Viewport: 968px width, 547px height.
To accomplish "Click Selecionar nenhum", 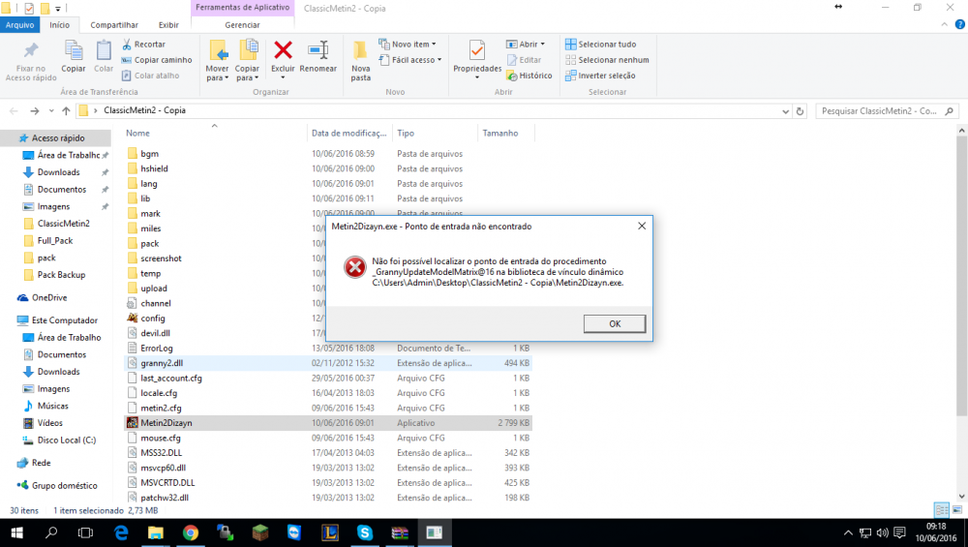I will coord(608,60).
